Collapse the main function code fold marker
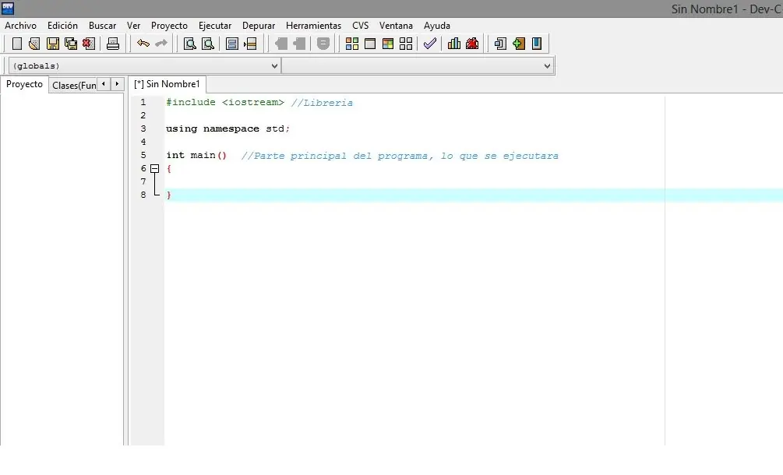The height and width of the screenshot is (475, 783). (154, 168)
